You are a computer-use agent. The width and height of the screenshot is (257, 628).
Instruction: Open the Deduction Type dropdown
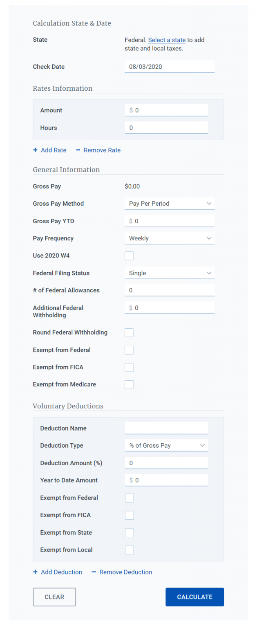(166, 445)
